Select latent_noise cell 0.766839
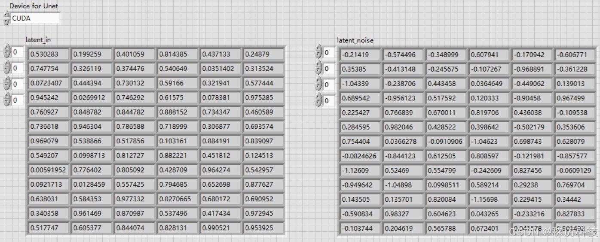Viewport: 600px width, 242px height. pos(403,112)
